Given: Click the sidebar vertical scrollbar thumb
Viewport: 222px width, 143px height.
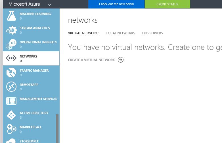Looking at the screenshot, I should [57, 129].
